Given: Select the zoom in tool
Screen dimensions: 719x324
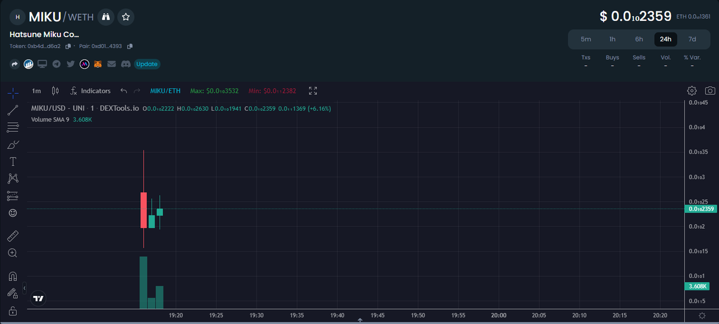Looking at the screenshot, I should (13, 253).
